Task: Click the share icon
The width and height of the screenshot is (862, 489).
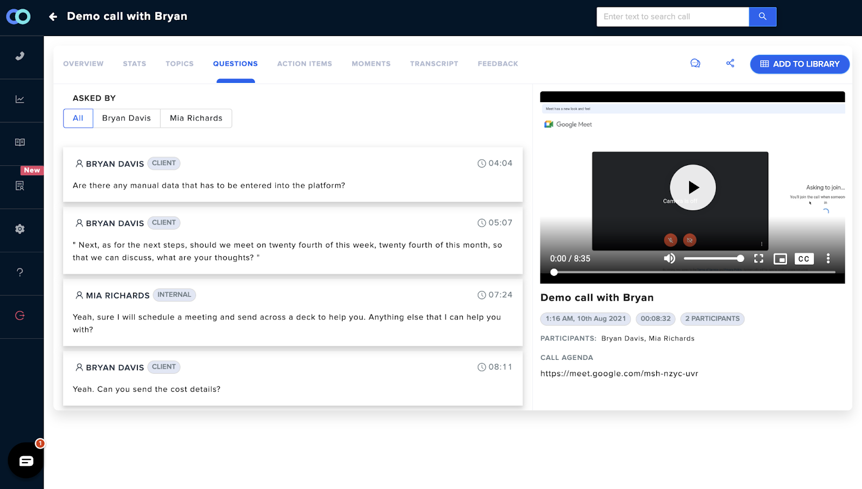Action: (x=730, y=63)
